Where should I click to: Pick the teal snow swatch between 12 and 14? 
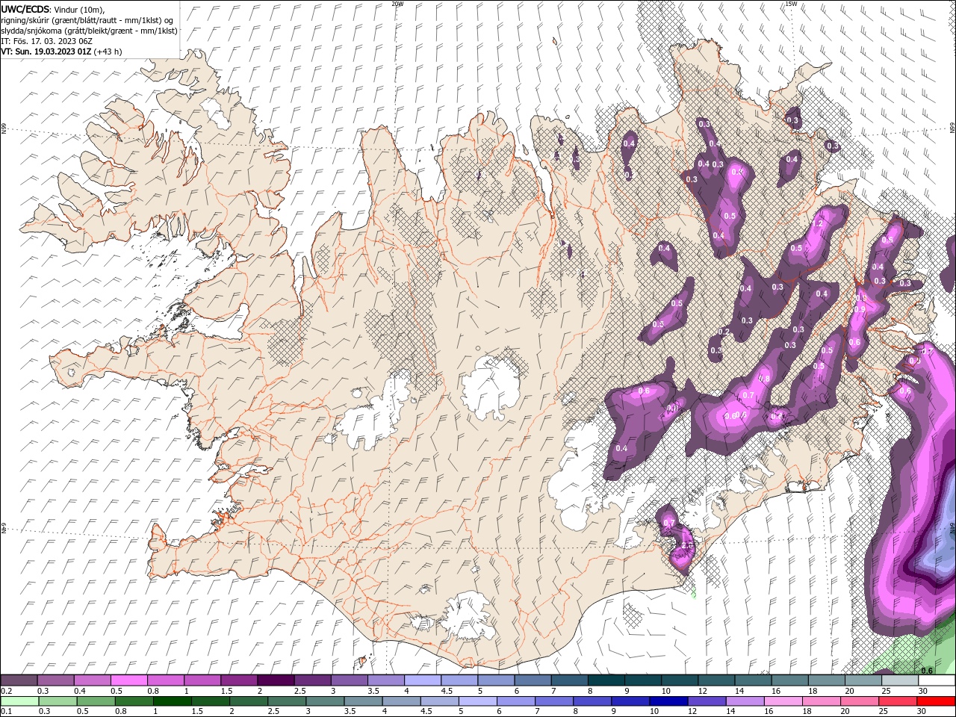point(716,680)
